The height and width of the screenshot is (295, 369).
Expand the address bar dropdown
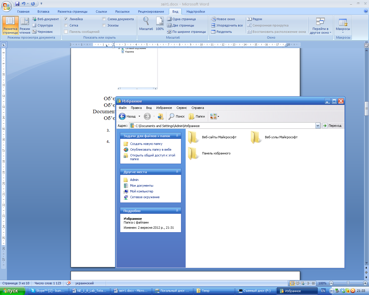(x=318, y=126)
